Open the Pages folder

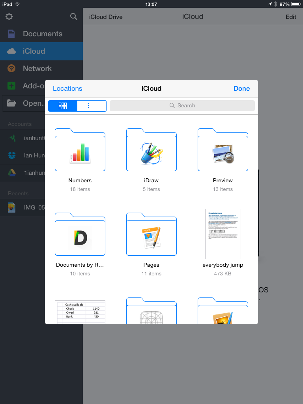[x=151, y=234]
